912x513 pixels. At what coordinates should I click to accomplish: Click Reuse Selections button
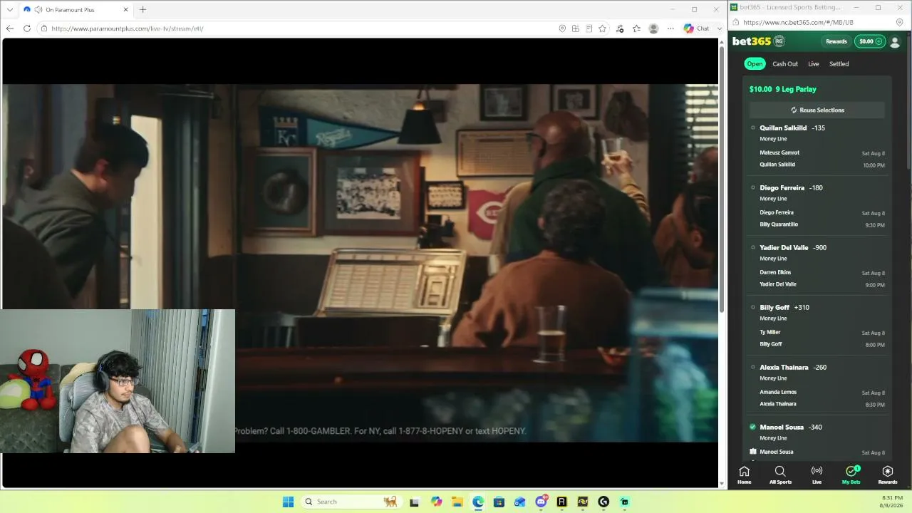coord(817,110)
